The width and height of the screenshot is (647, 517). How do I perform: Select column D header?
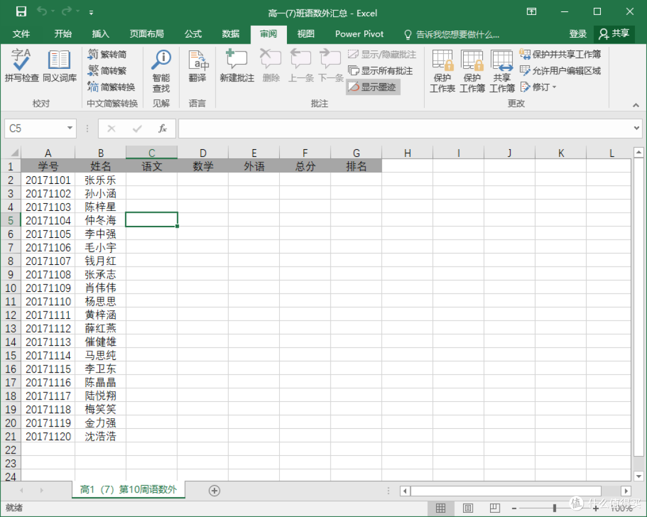(202, 153)
